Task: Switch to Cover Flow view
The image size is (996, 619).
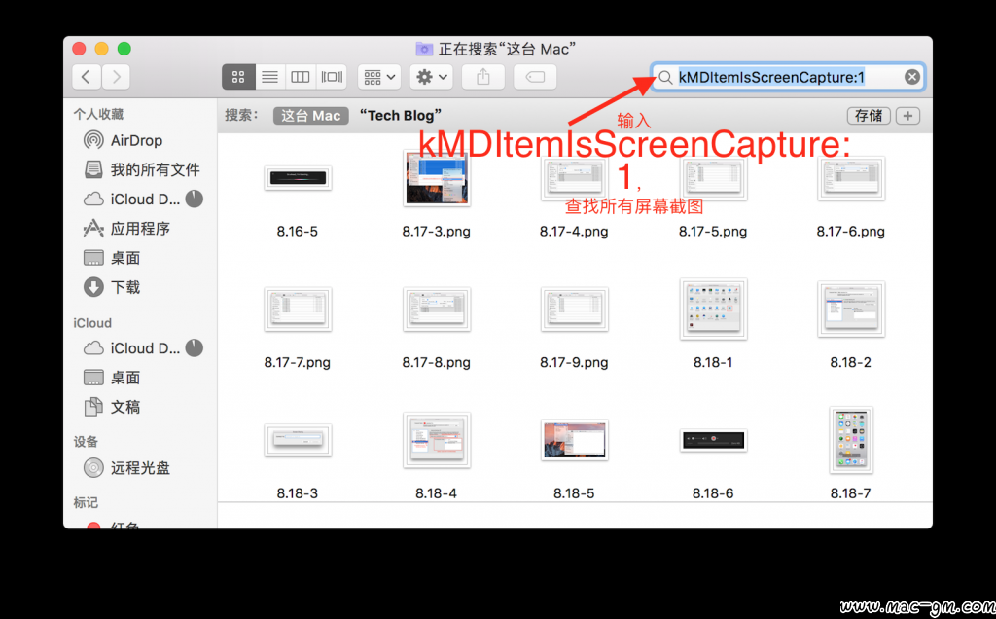Action: (332, 77)
